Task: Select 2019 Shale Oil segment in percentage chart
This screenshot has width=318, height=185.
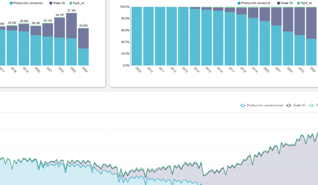Action: [253, 13]
